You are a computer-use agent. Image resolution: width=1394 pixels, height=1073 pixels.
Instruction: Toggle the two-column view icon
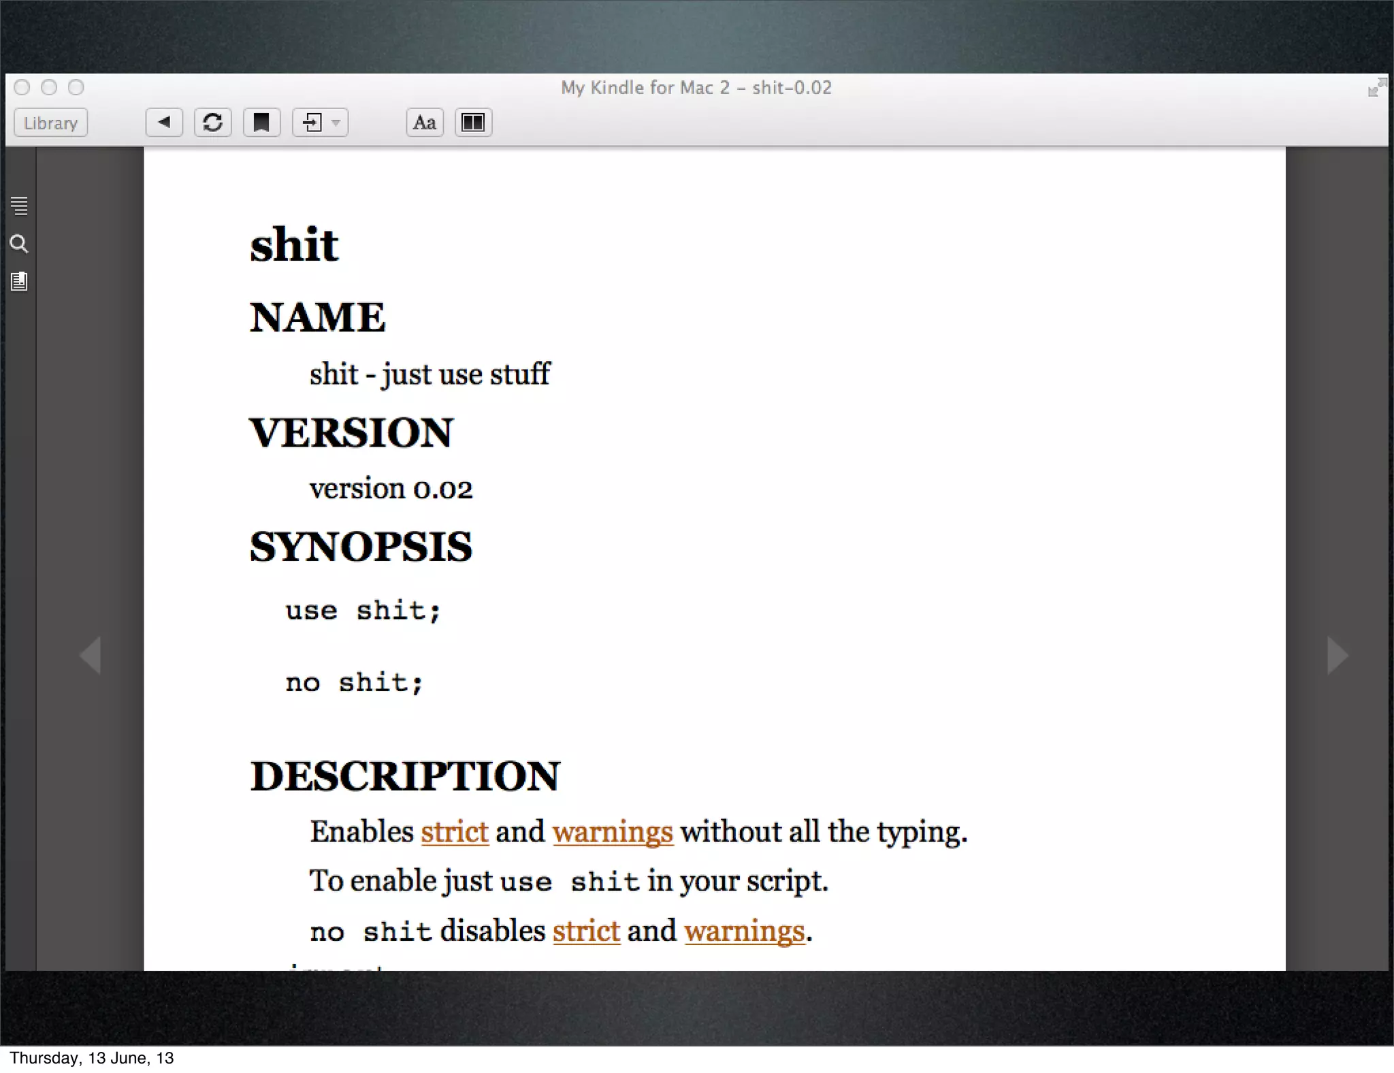click(473, 123)
